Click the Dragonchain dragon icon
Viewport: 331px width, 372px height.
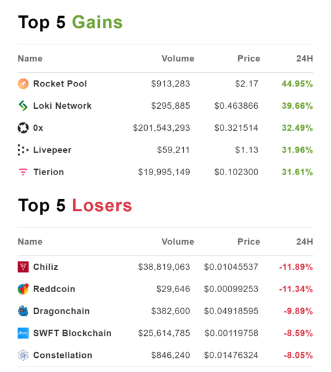pyautogui.click(x=23, y=311)
